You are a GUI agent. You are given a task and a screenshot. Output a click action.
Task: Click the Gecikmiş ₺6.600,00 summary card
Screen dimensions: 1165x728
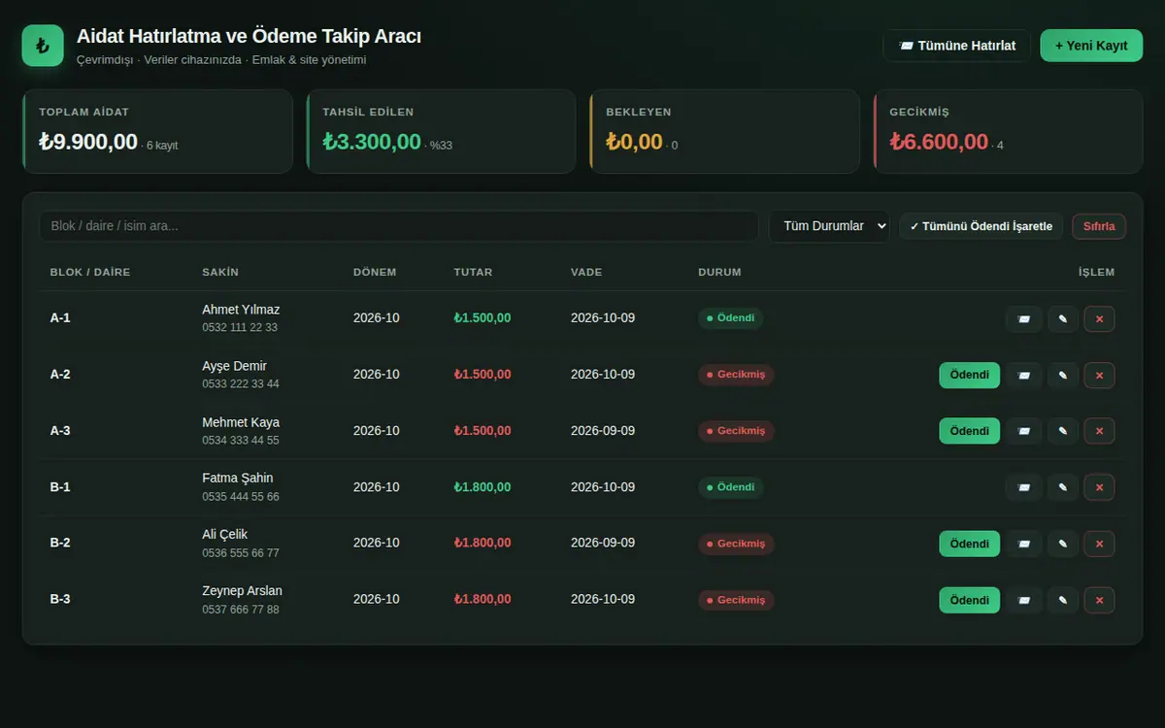tap(1009, 132)
